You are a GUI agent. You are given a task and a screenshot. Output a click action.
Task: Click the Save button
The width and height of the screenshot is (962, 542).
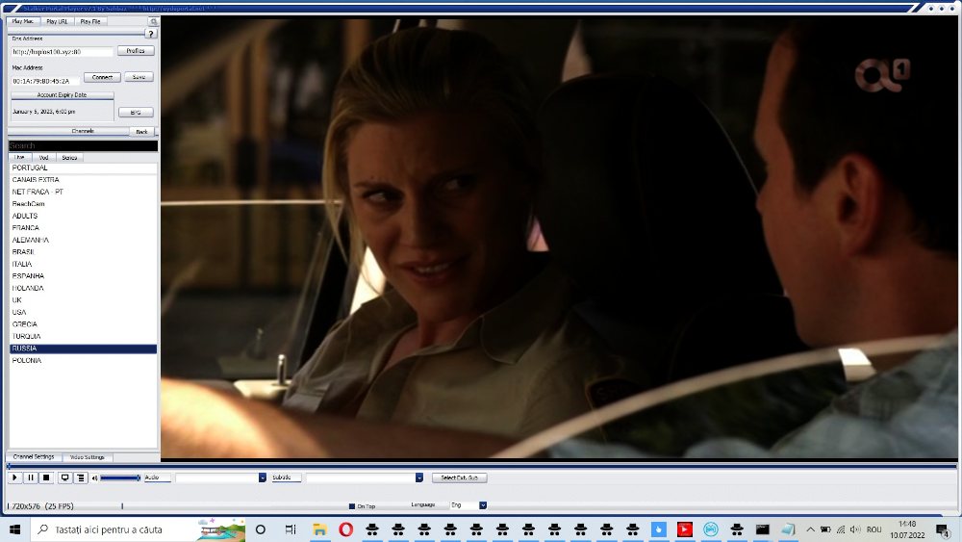[139, 77]
